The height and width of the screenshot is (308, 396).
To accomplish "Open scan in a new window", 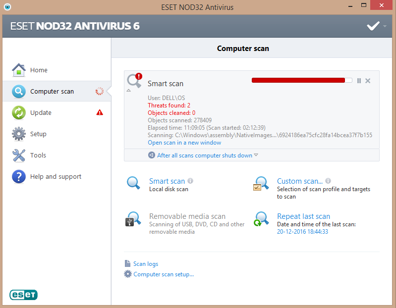I will [x=184, y=143].
